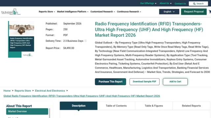Open the Global RFID Transponders report breadcrumb link

tap(82, 96)
